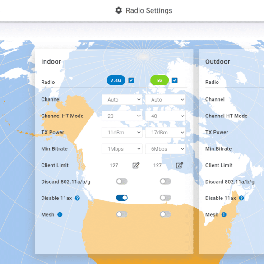Click the Outdoor Mesh label
Screen dimensions: 264x264
coord(212,214)
